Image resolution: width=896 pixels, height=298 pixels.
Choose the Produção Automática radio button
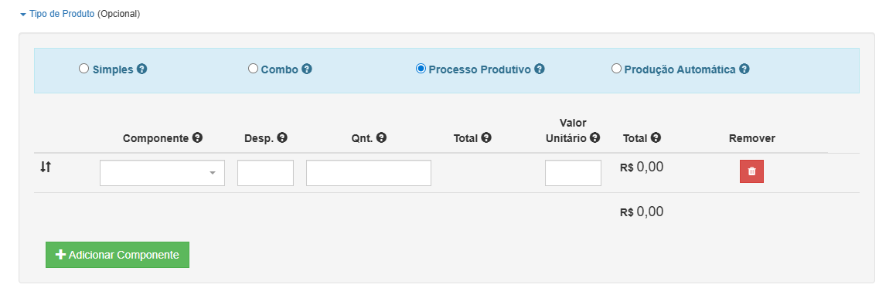pos(616,69)
